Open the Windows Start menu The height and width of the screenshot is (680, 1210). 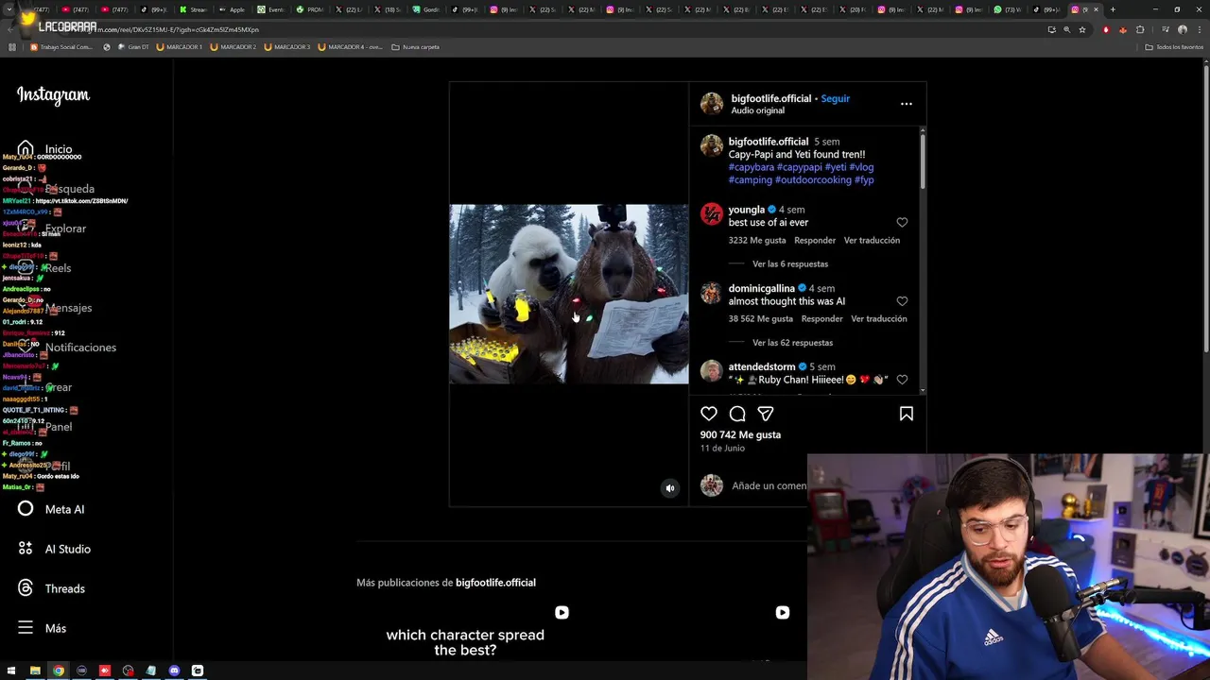coord(11,671)
